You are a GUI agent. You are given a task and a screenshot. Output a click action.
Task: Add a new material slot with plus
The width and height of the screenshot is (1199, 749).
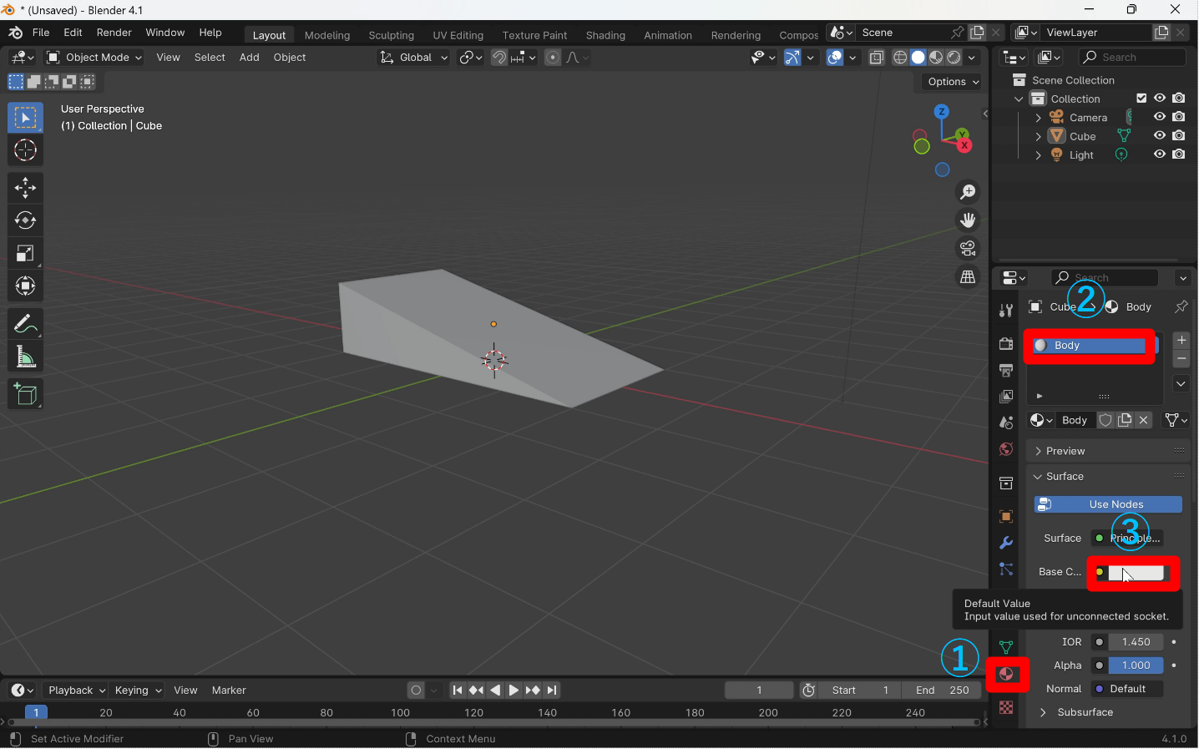pos(1181,340)
